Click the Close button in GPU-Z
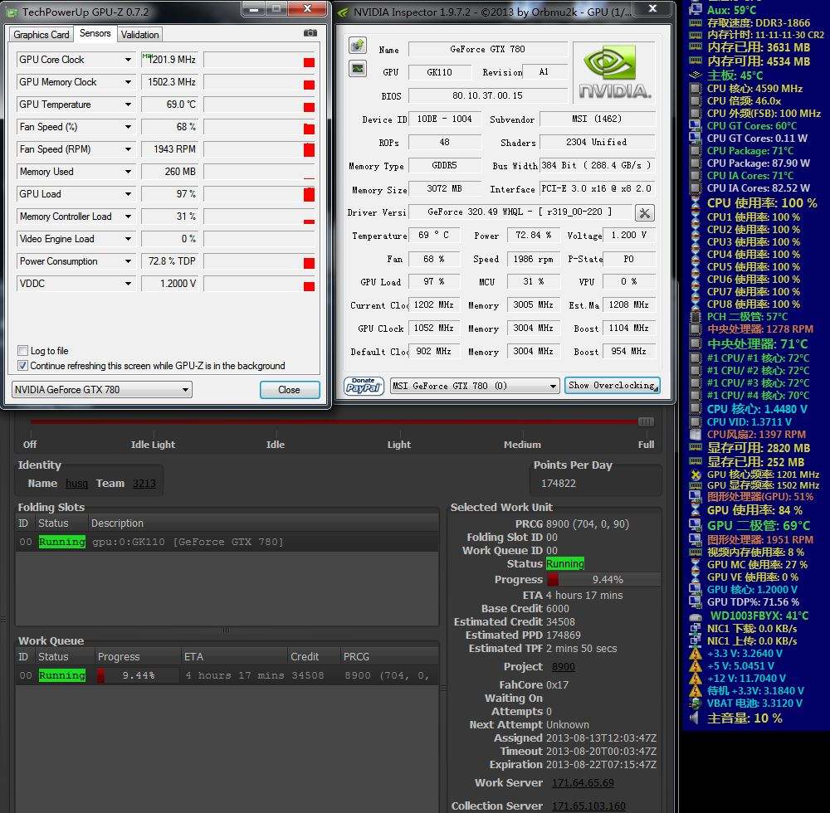830x813 pixels. pos(290,390)
